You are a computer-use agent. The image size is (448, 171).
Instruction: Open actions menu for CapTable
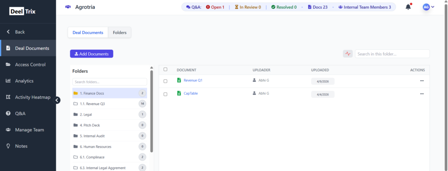(x=422, y=94)
